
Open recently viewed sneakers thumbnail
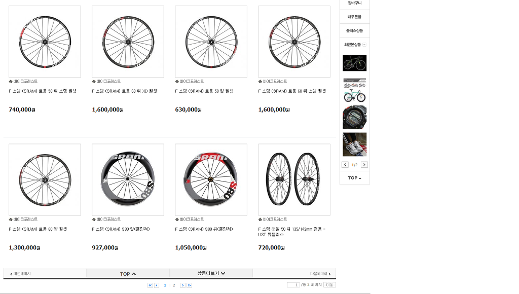point(354,144)
